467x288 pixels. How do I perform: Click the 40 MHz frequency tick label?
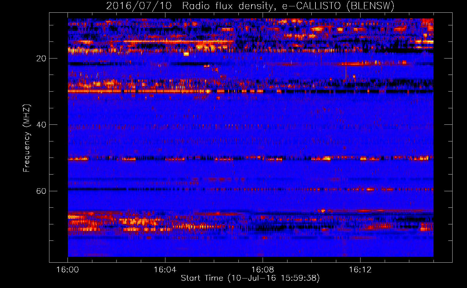41,125
